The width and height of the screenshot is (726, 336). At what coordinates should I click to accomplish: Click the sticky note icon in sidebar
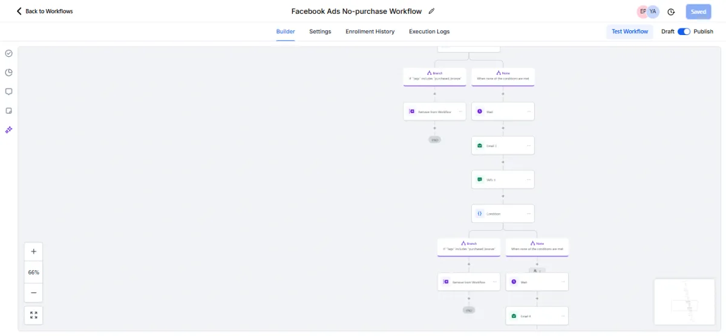tap(8, 111)
